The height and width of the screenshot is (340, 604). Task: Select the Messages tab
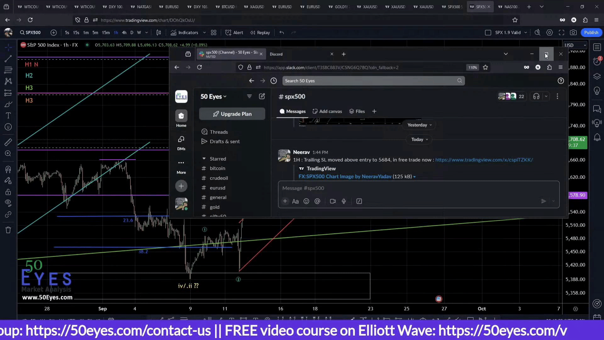(293, 111)
